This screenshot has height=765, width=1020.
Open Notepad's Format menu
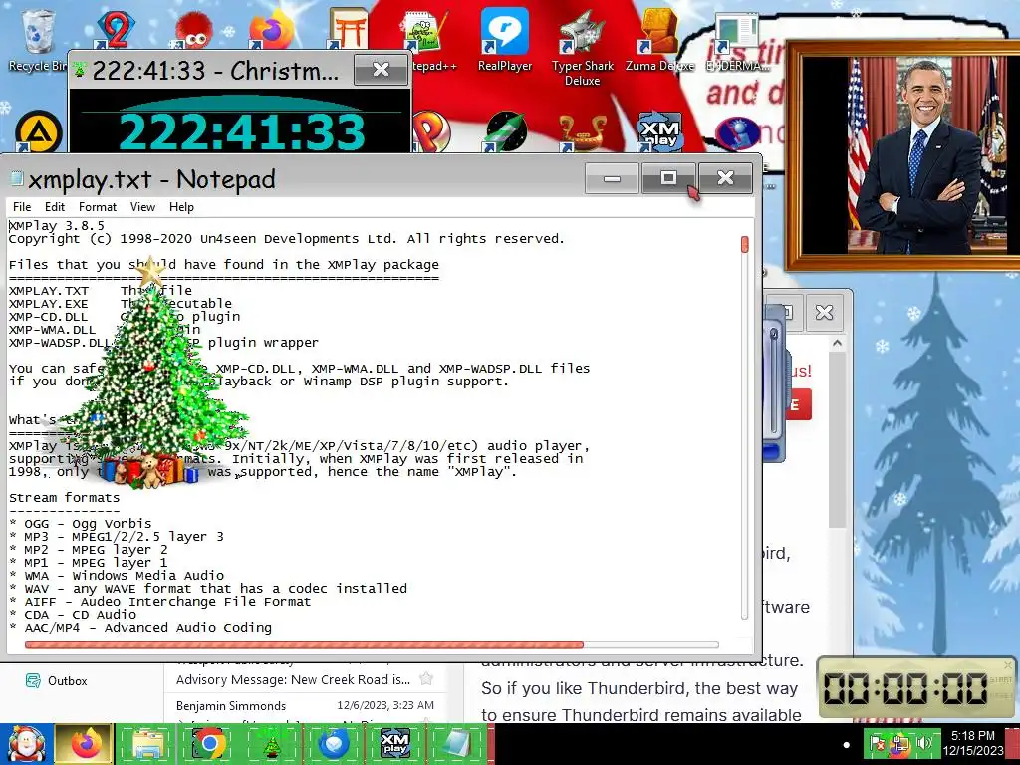tap(97, 207)
